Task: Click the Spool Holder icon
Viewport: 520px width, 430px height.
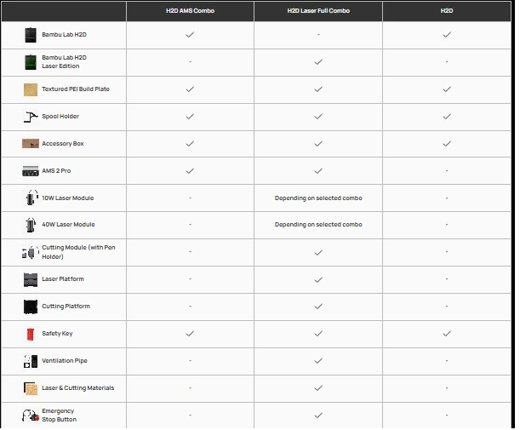Action: click(x=31, y=117)
